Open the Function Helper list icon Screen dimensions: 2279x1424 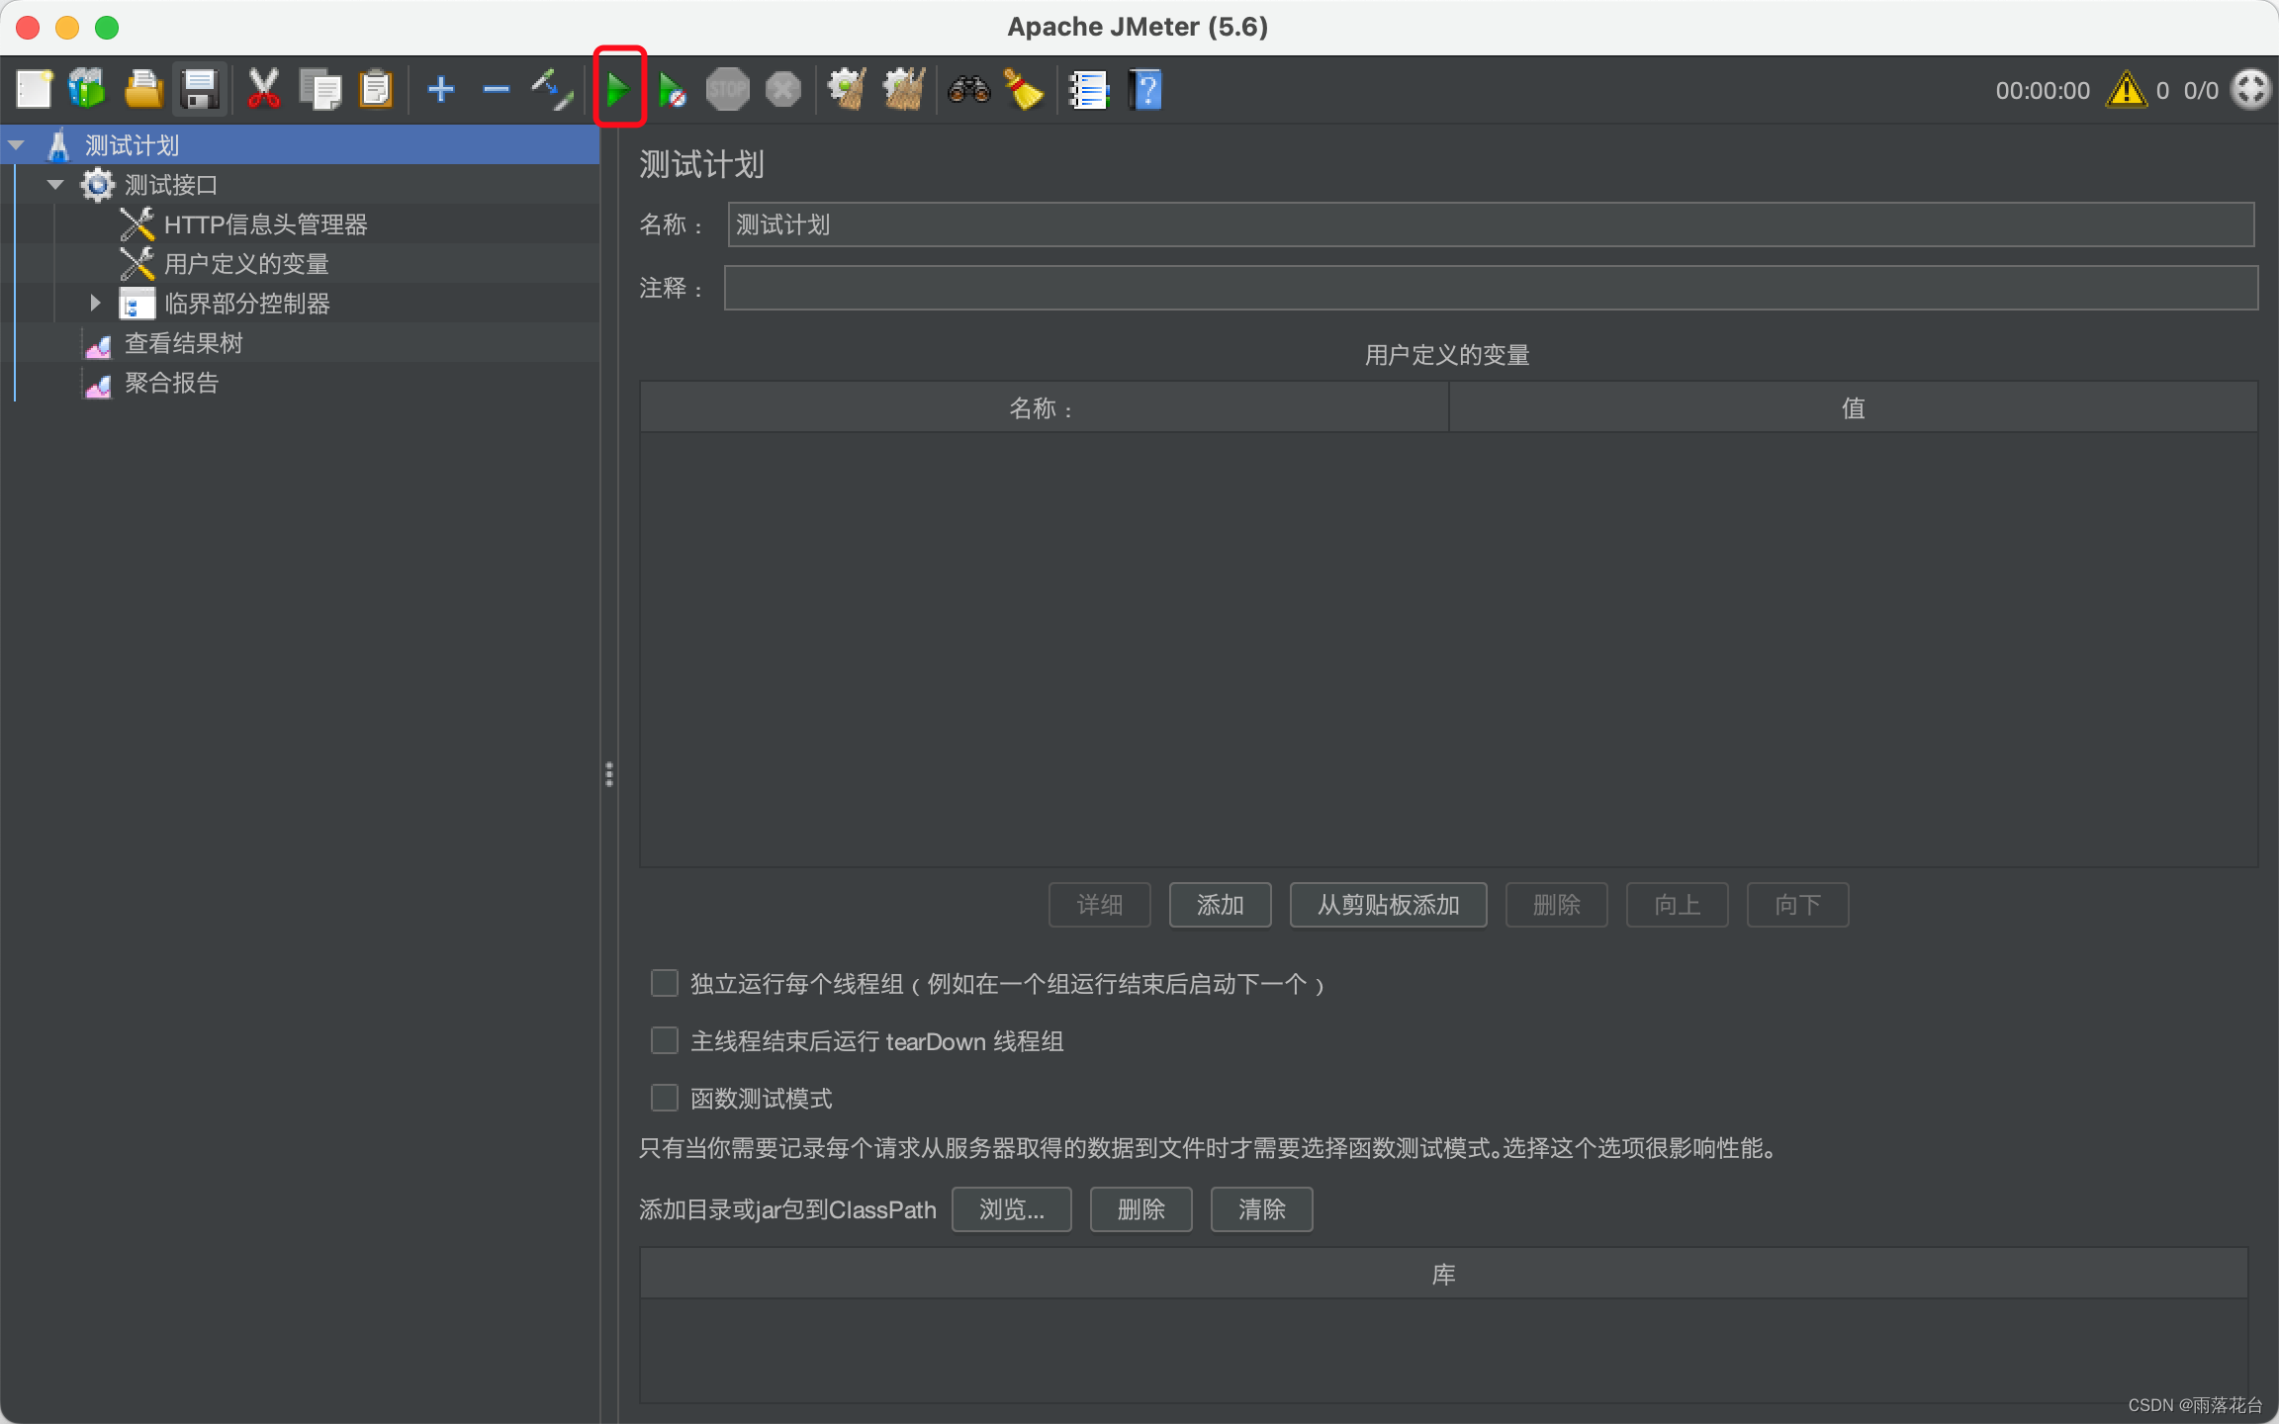click(1089, 90)
